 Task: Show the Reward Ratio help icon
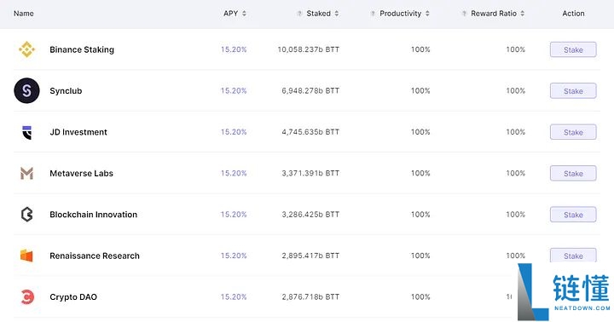[464, 14]
